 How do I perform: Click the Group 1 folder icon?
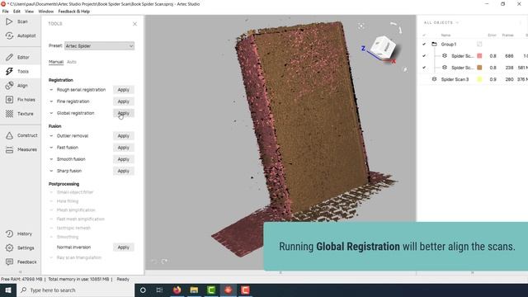pyautogui.click(x=435, y=44)
